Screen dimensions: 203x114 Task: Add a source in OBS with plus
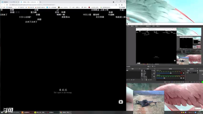point(142,80)
